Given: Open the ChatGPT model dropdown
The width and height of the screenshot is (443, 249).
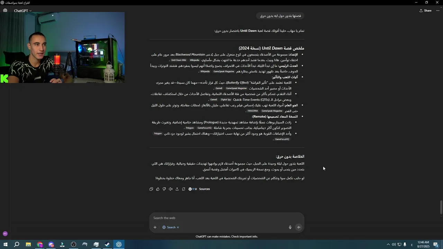Looking at the screenshot, I should pos(23,11).
